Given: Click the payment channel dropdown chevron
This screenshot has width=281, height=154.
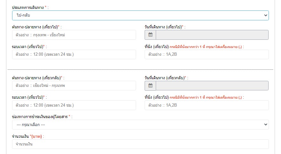Looking at the screenshot, I should point(266,124).
